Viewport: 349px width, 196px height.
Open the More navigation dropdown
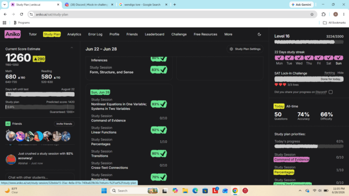pos(228,34)
